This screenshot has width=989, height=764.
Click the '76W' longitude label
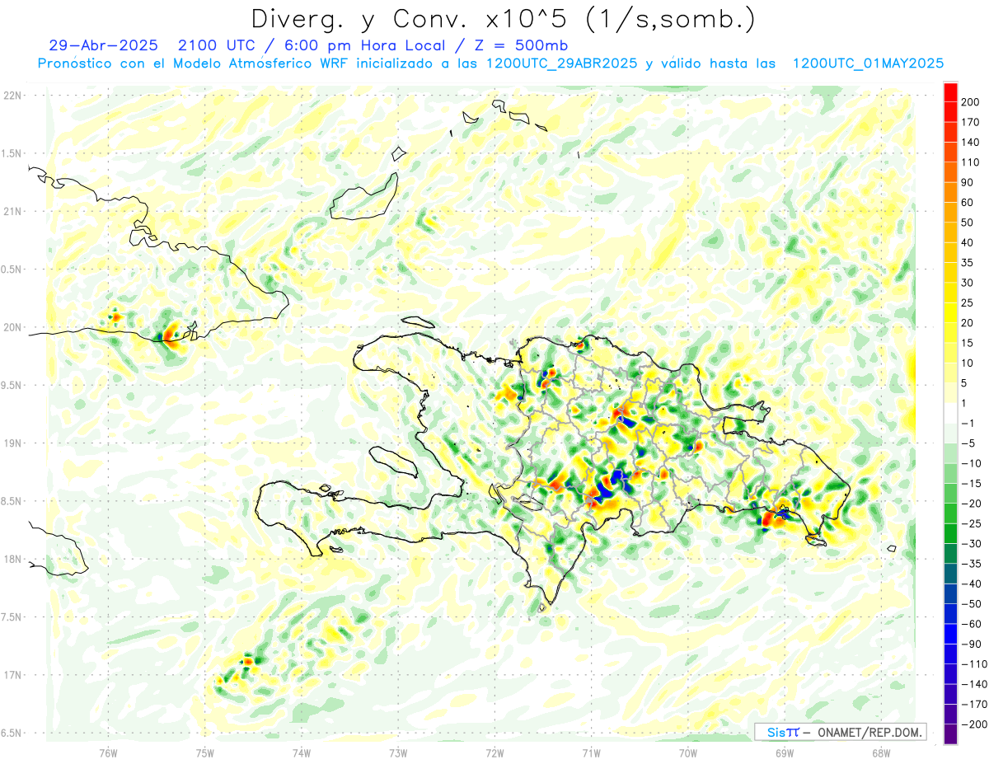coord(108,752)
